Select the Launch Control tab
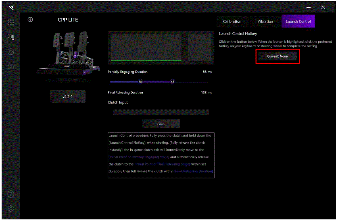 click(298, 21)
